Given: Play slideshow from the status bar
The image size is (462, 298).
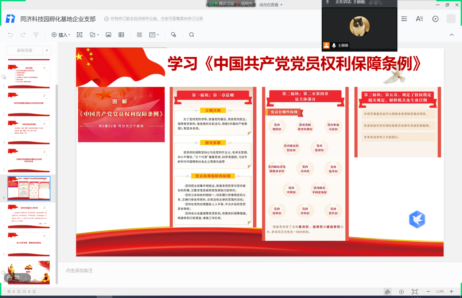Looking at the screenshot, I should [401, 292].
